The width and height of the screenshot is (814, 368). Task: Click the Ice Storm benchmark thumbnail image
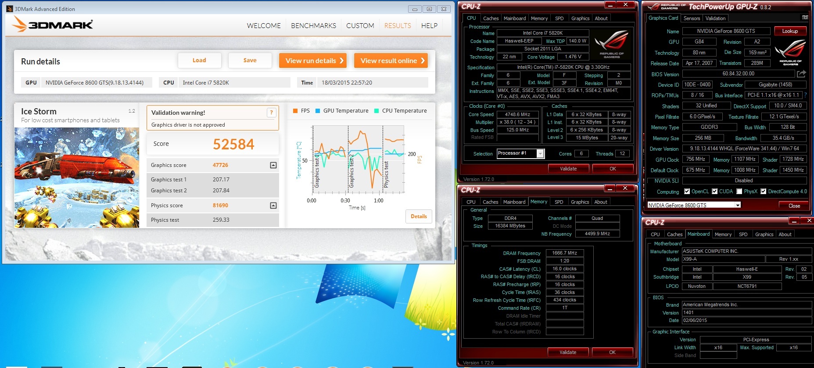pyautogui.click(x=77, y=177)
